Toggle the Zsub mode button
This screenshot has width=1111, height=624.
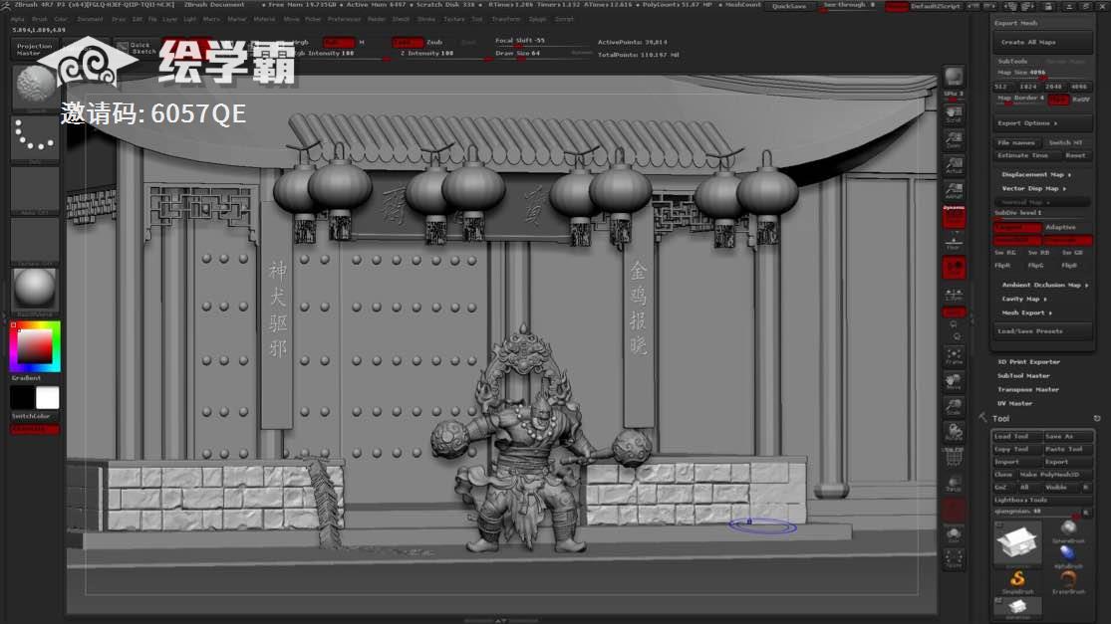434,42
